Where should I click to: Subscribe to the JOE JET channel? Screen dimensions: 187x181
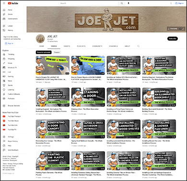click(173, 39)
